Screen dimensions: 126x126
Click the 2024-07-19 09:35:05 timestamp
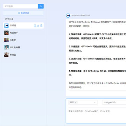[x=80, y=15]
